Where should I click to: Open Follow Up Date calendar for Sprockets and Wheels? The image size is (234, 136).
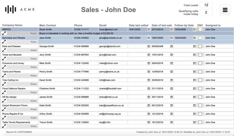194,38
